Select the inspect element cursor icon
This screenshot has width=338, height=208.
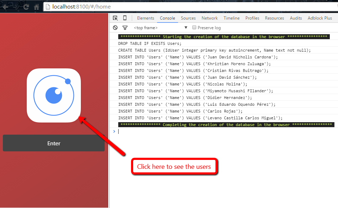coord(115,18)
